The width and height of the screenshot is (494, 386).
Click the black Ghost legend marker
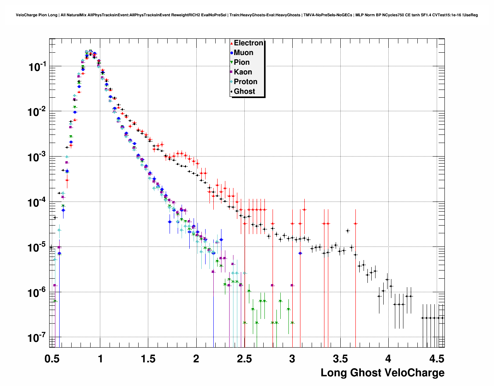tap(232, 91)
